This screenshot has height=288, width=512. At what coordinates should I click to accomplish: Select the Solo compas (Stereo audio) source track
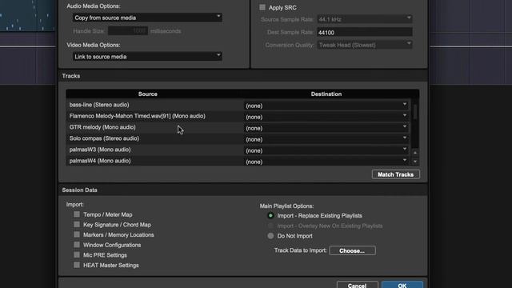pos(104,138)
